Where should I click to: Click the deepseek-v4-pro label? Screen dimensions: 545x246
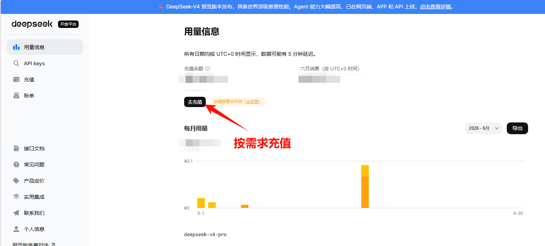click(x=205, y=234)
